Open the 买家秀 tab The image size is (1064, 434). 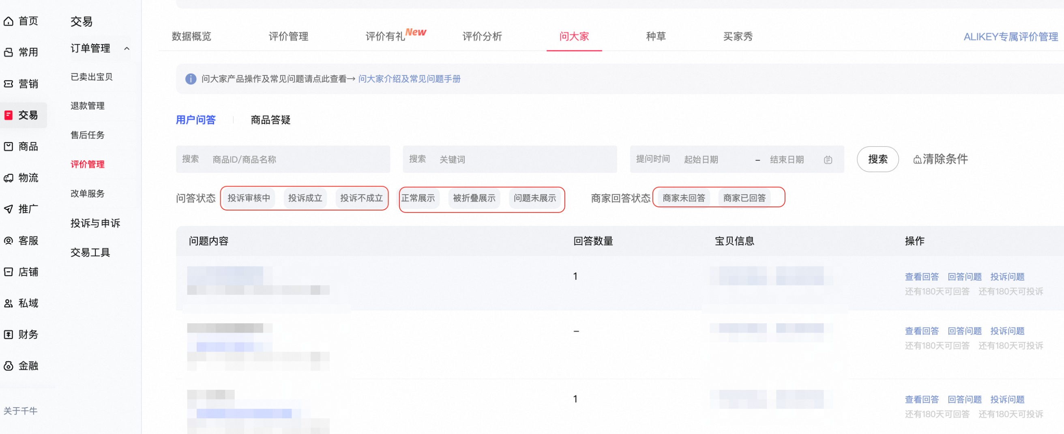point(738,37)
